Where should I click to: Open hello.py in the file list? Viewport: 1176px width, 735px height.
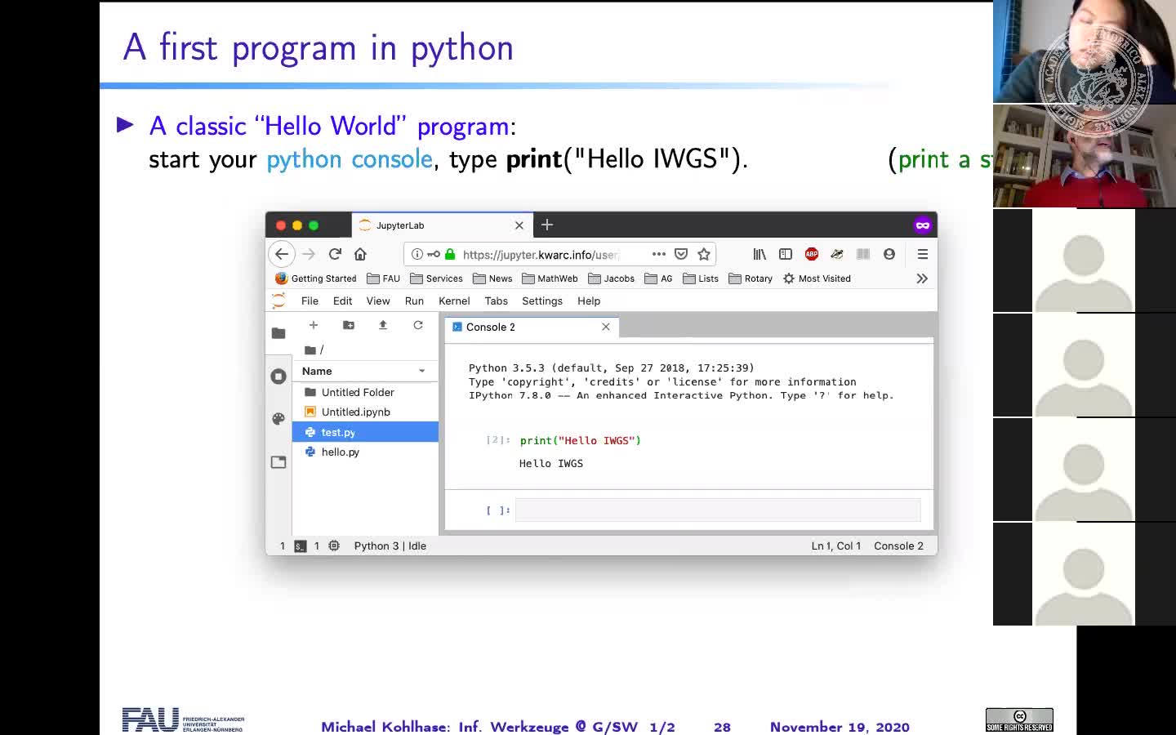(341, 452)
